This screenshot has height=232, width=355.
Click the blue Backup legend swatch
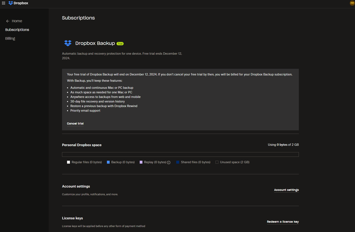click(x=108, y=162)
